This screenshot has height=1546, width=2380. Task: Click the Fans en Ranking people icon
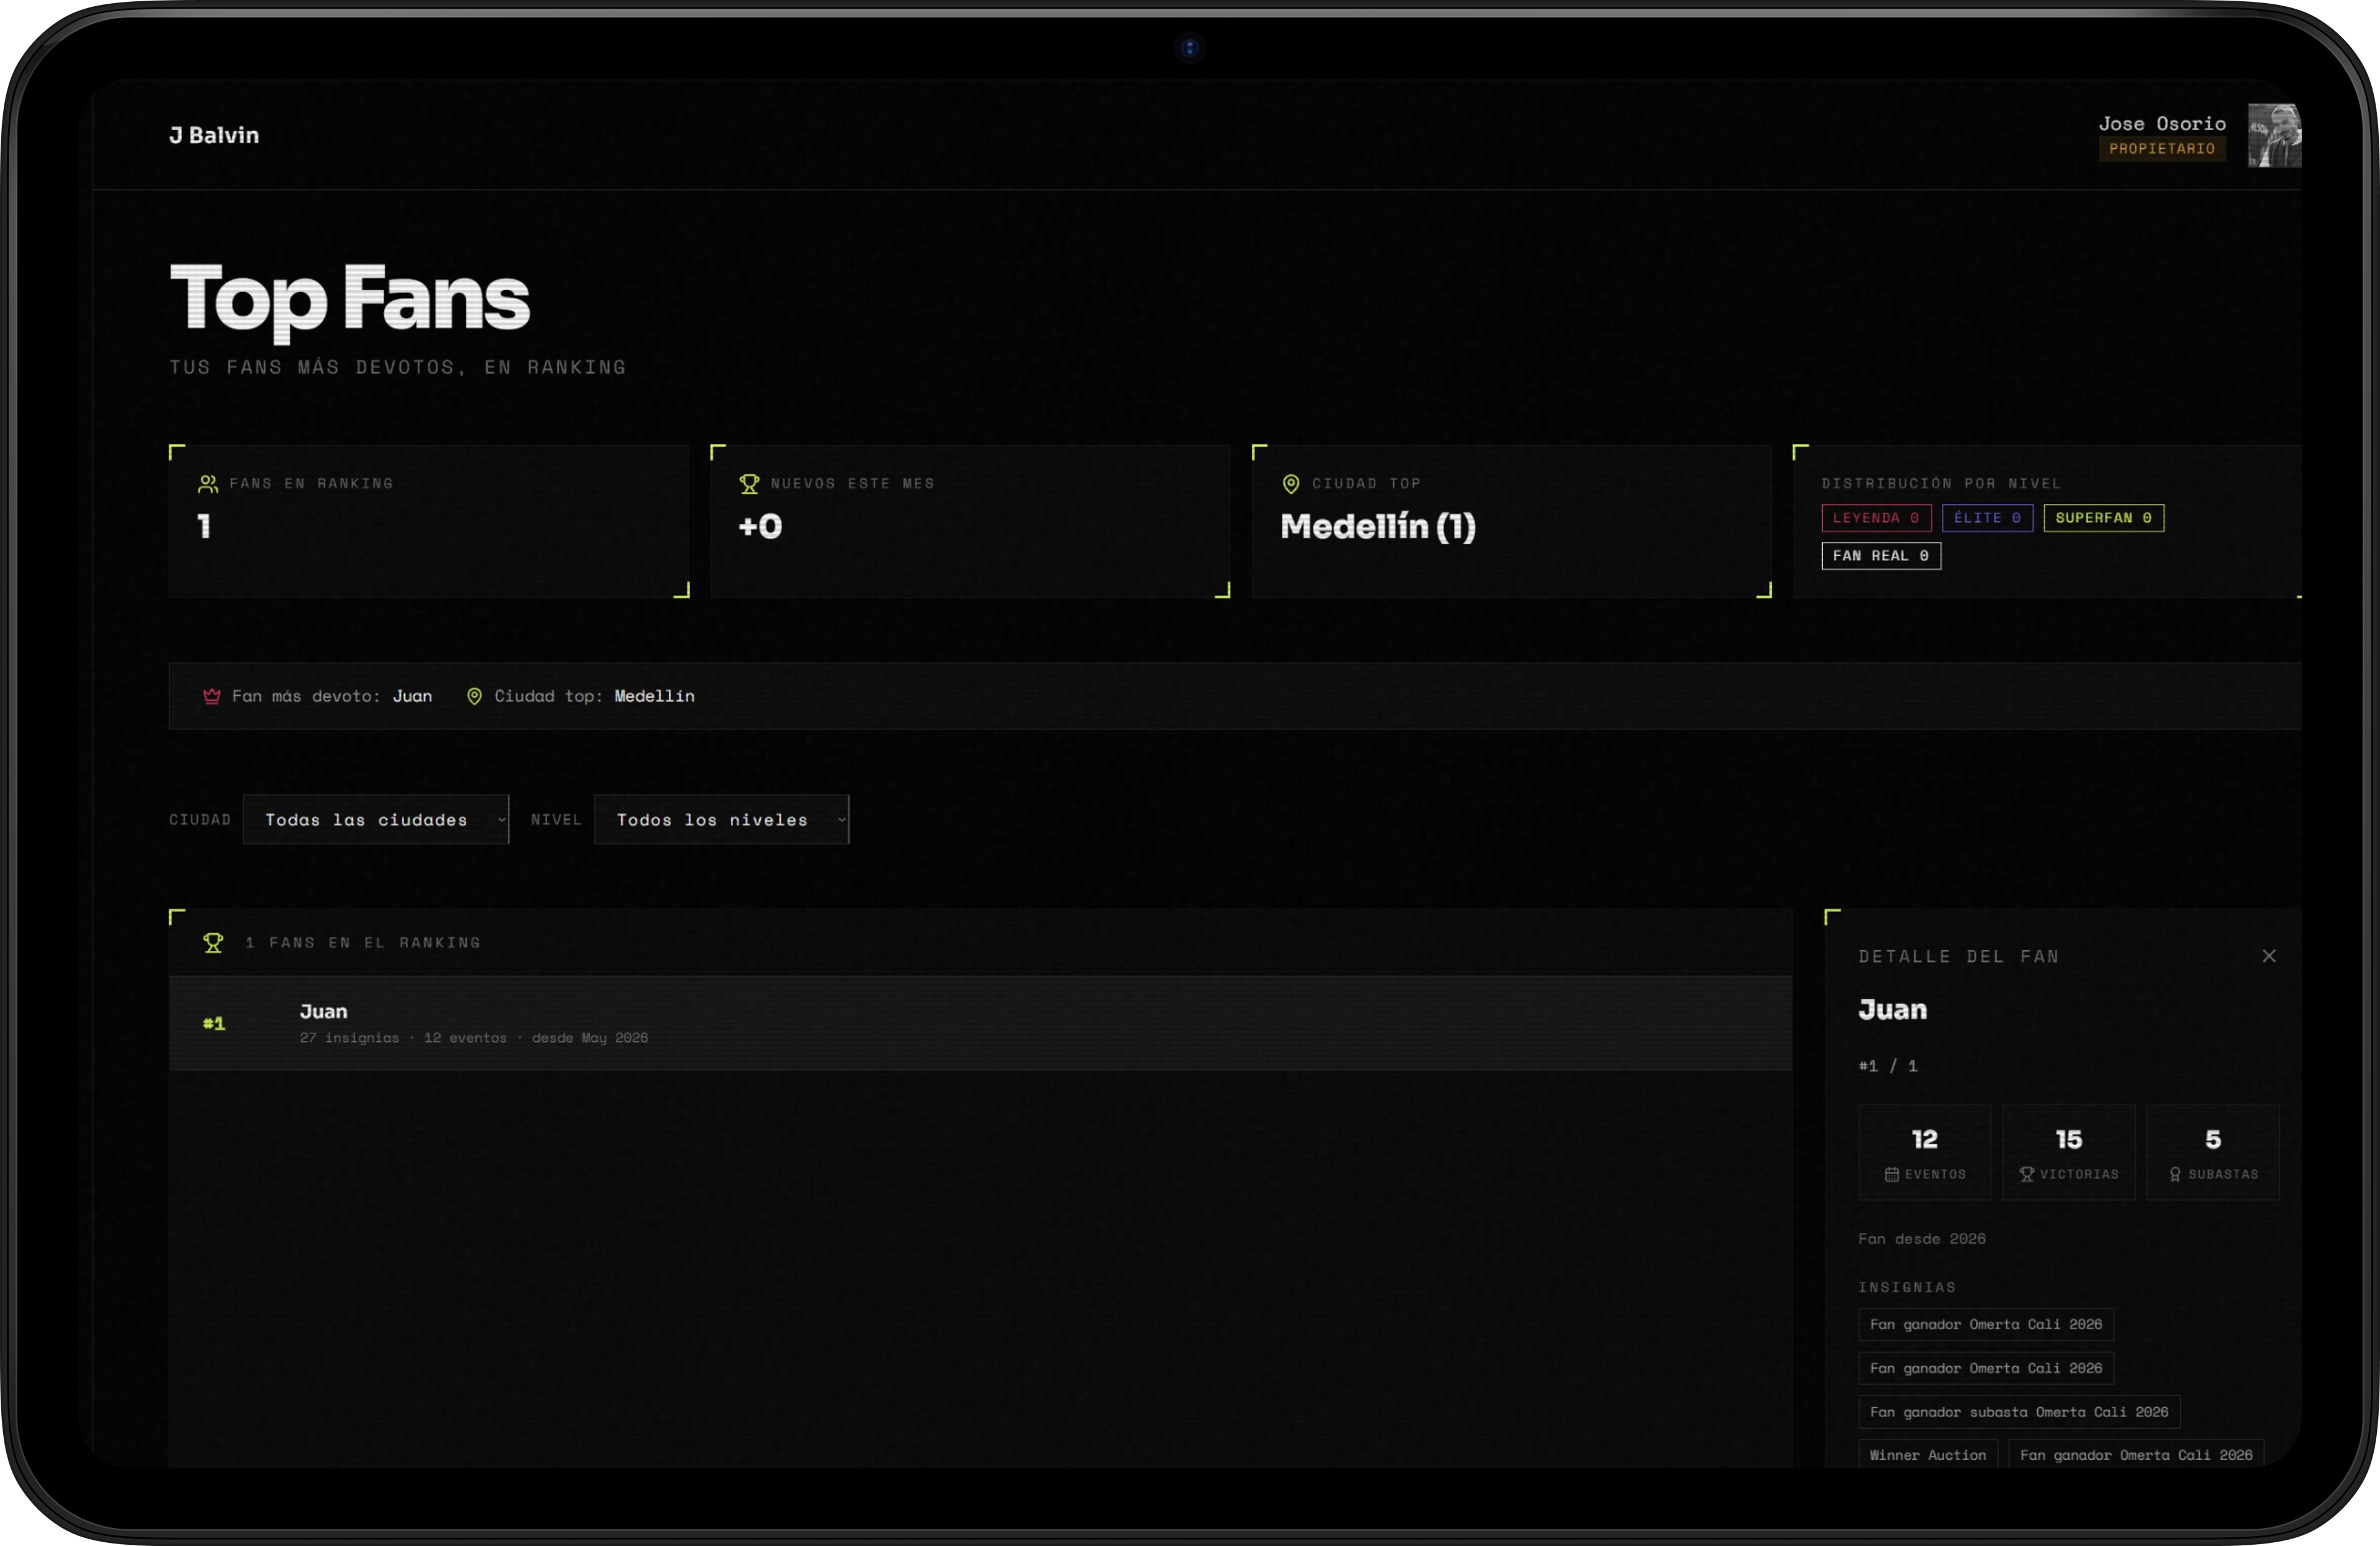point(208,484)
